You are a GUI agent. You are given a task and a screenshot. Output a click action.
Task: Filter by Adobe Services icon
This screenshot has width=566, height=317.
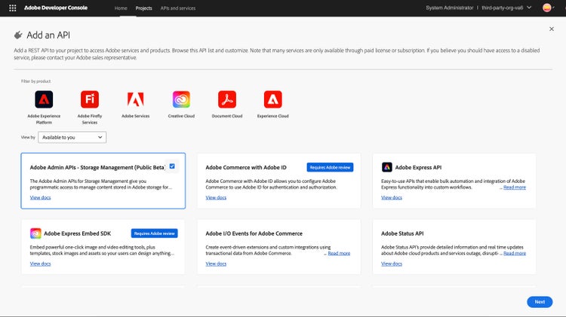pos(135,99)
